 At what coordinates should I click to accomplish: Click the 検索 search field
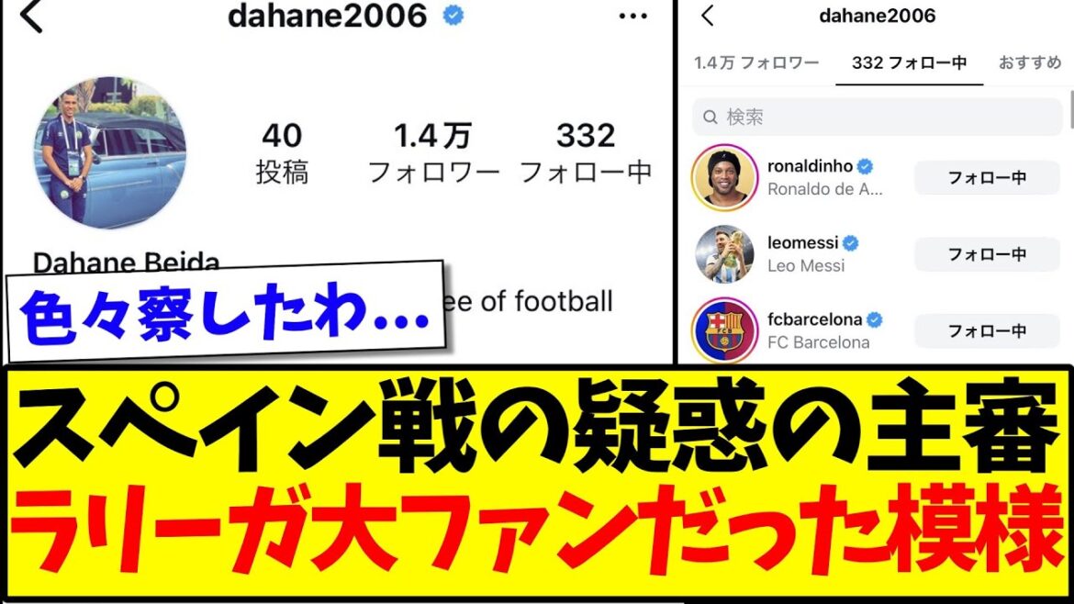pyautogui.click(x=877, y=117)
